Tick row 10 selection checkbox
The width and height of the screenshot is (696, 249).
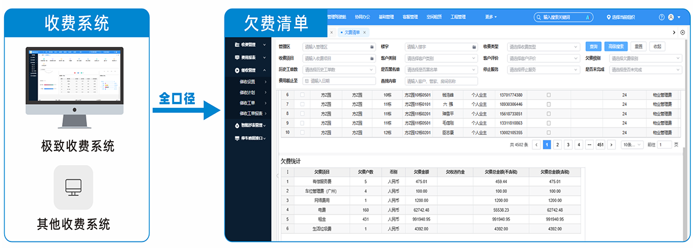pos(302,132)
